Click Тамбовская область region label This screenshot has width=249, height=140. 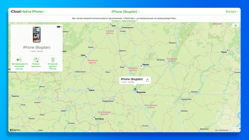point(172,60)
